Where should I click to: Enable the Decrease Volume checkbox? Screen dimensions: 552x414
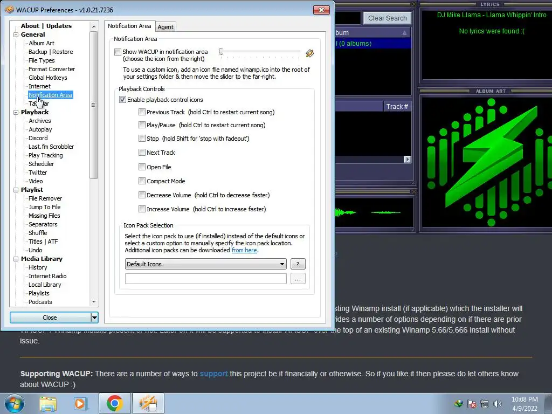[x=142, y=195]
